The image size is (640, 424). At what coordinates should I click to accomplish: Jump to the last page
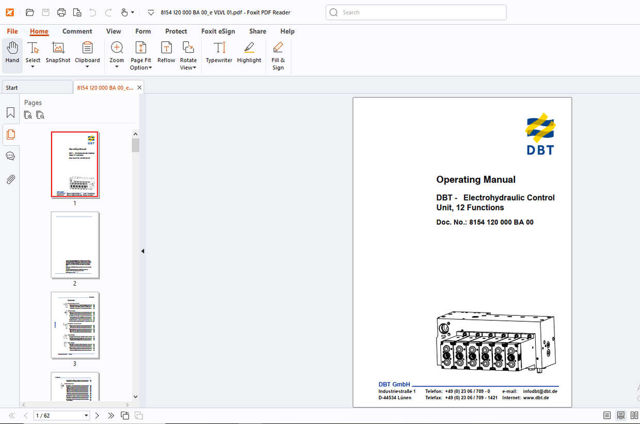[111, 416]
